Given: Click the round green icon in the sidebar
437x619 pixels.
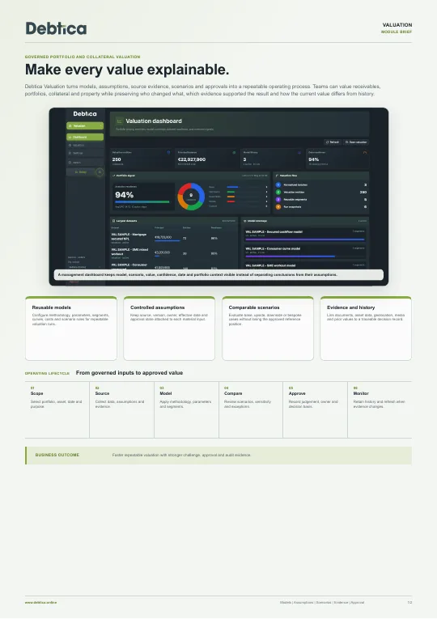Looking at the screenshot, I should tap(100, 172).
